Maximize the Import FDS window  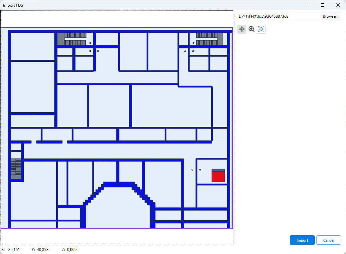pos(323,5)
